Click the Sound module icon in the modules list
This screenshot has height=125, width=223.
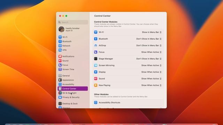click(x=95, y=78)
